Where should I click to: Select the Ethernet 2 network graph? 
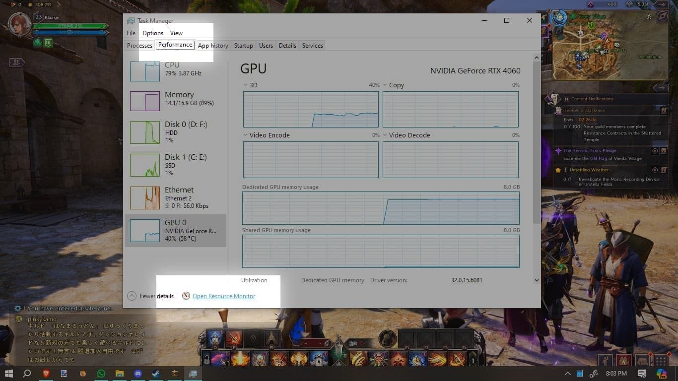145,197
